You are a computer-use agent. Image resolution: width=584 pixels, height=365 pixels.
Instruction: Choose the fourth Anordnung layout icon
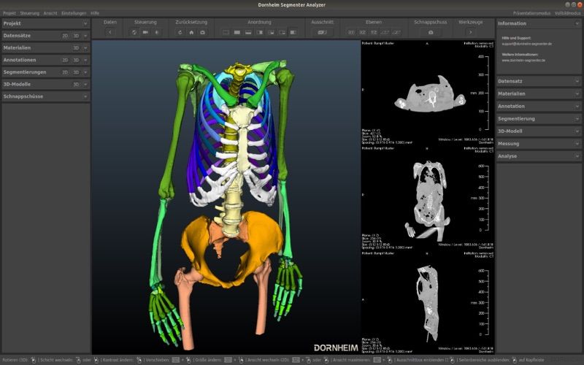260,32
